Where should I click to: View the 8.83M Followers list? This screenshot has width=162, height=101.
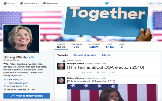click(x=94, y=46)
